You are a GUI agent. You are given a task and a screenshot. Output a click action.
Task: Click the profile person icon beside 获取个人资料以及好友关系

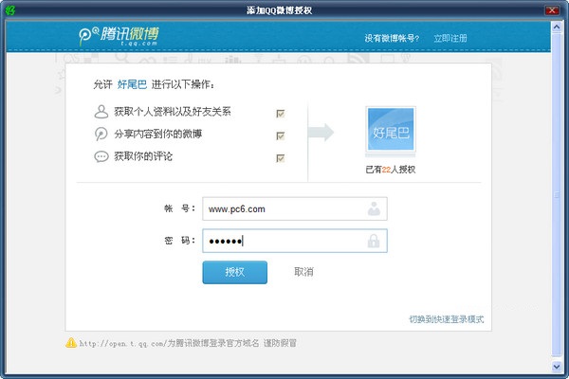pos(101,112)
